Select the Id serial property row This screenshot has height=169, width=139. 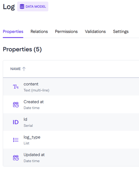(x=71, y=122)
